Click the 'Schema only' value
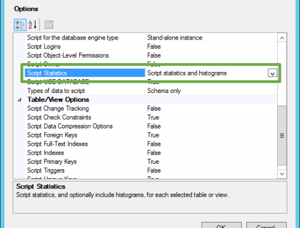Image resolution: width=300 pixels, height=228 pixels. click(164, 91)
